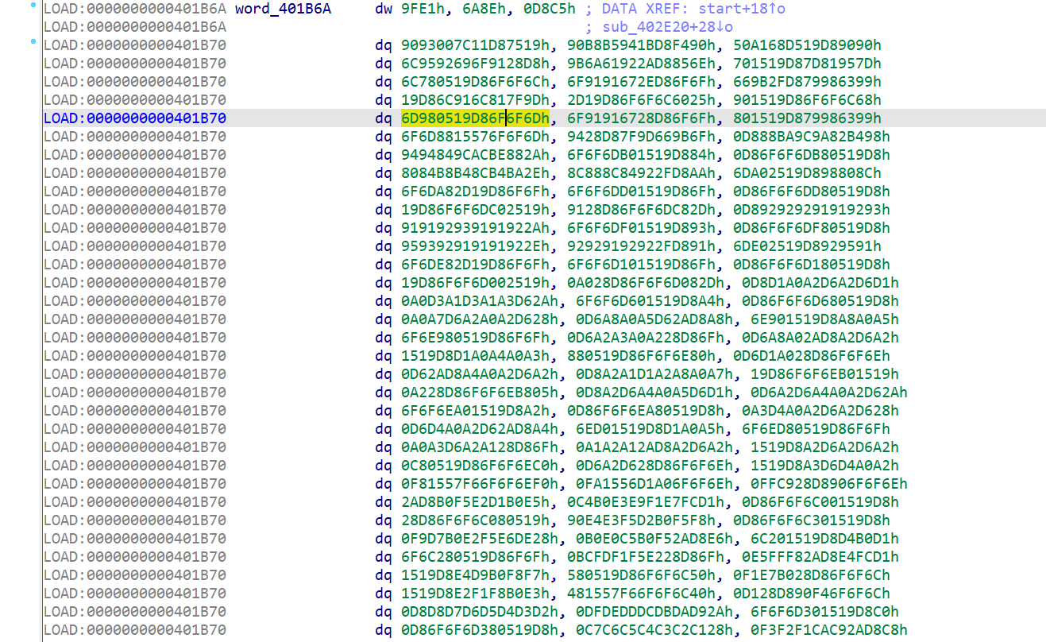Select the value 19D86F6F6D002519h
Screen dimensions: 1046x642
click(x=475, y=283)
